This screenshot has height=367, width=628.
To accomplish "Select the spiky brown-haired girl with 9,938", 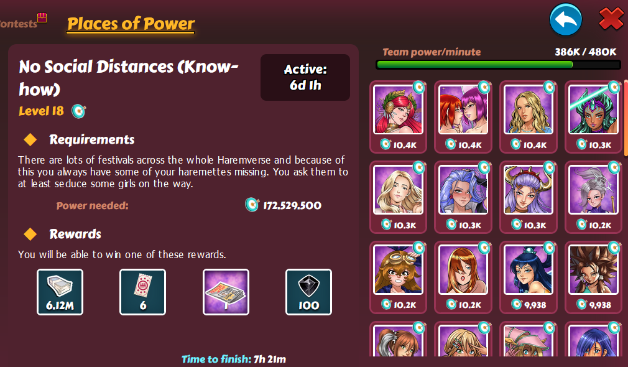I will coord(593,277).
